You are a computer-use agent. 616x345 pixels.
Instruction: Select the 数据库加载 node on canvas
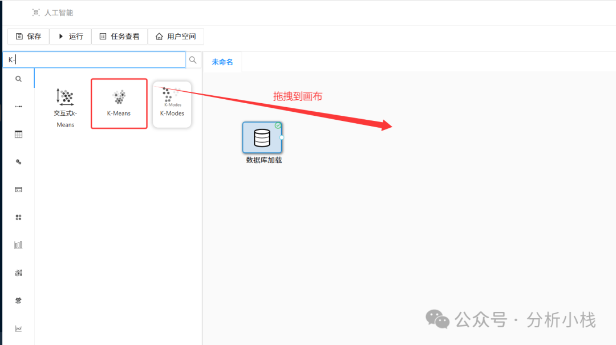tap(262, 137)
